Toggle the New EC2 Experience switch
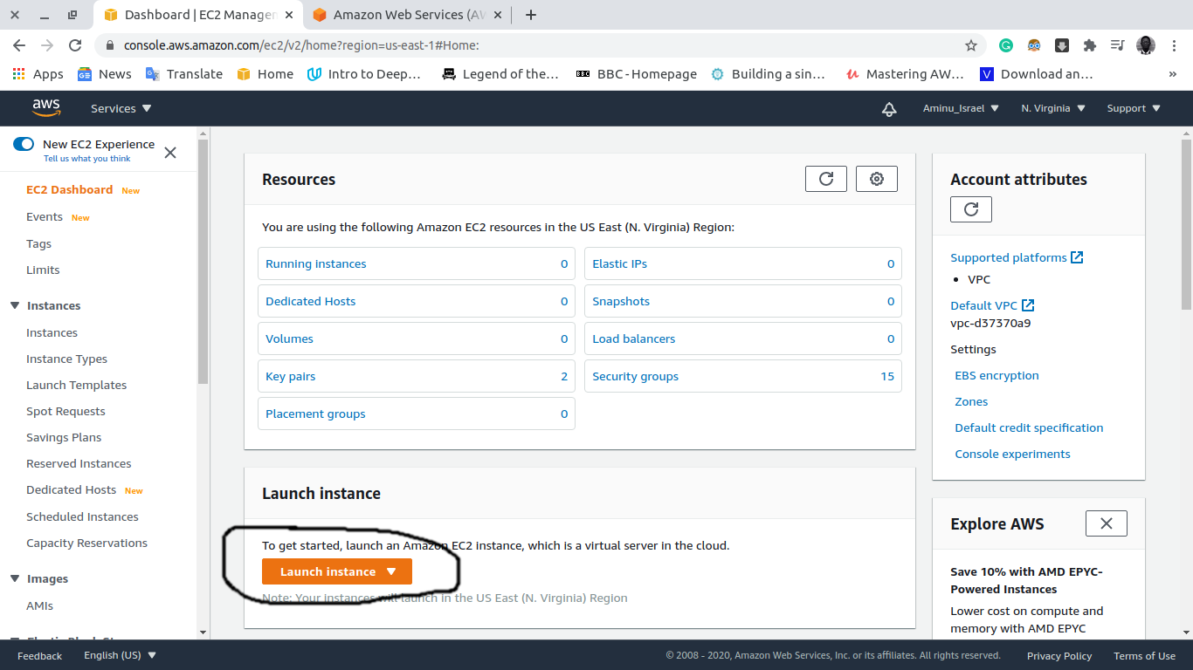Screen dimensions: 1193x670 24,144
